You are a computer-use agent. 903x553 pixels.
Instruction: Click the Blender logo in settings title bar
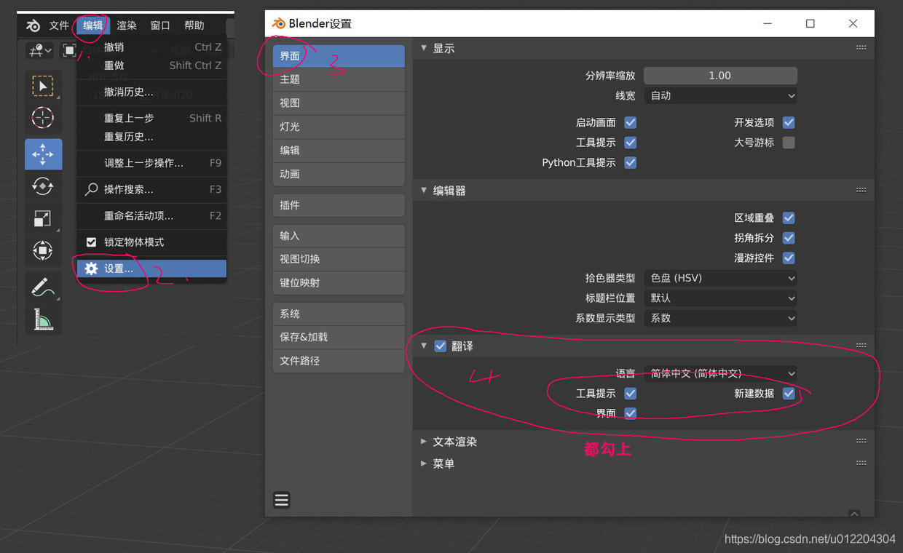[x=278, y=23]
